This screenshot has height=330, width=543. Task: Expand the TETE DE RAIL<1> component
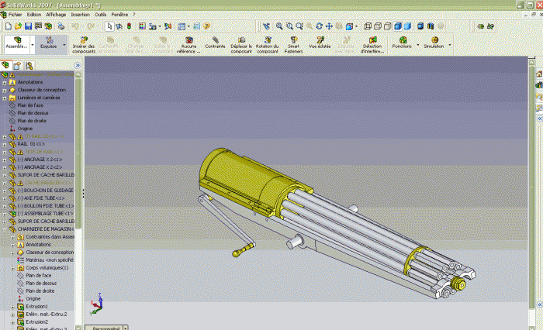pyautogui.click(x=5, y=152)
